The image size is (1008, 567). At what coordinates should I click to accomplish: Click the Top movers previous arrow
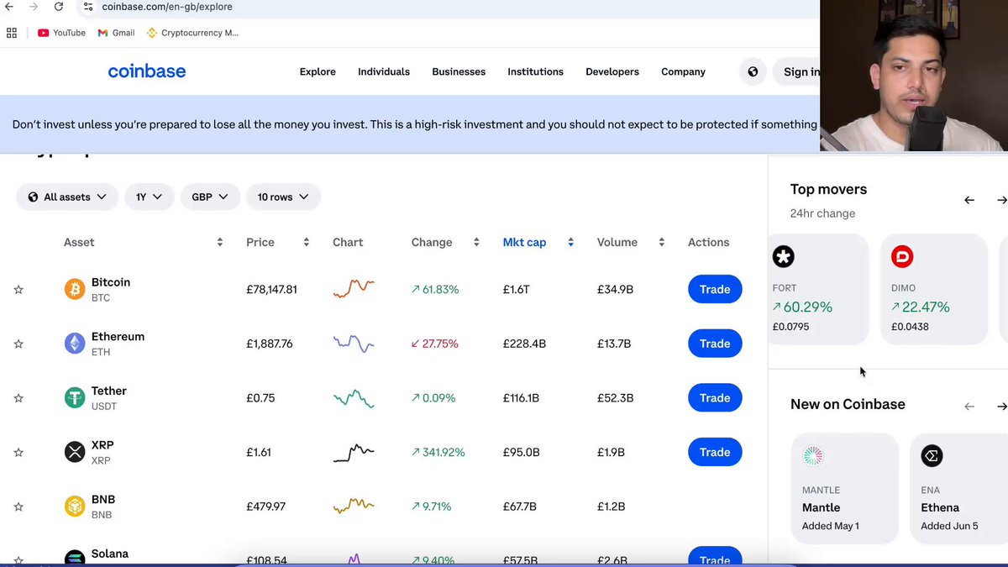point(969,200)
